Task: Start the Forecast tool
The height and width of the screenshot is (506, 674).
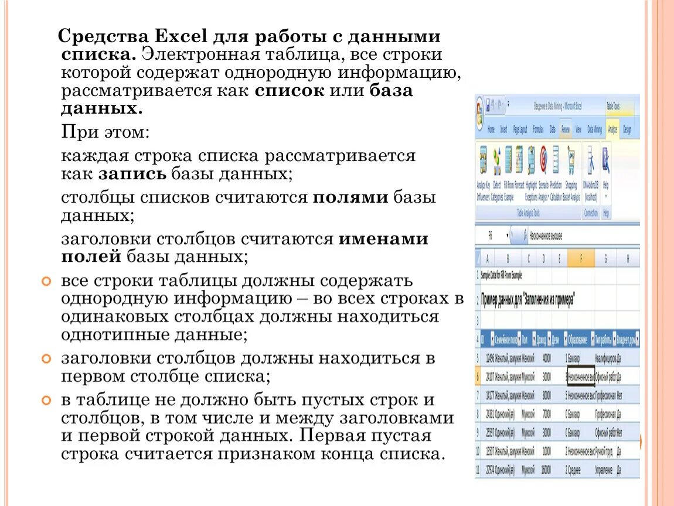Action: pyautogui.click(x=519, y=167)
